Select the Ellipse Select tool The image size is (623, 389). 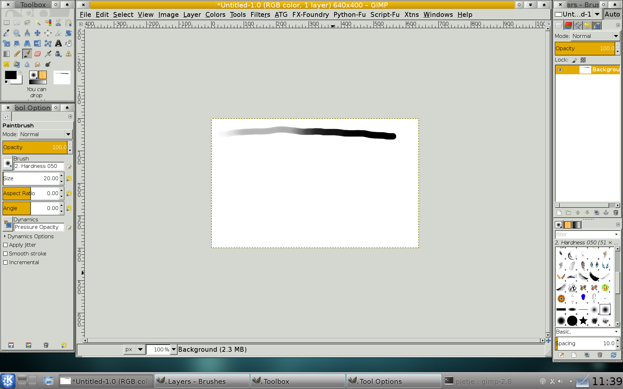pos(17,23)
